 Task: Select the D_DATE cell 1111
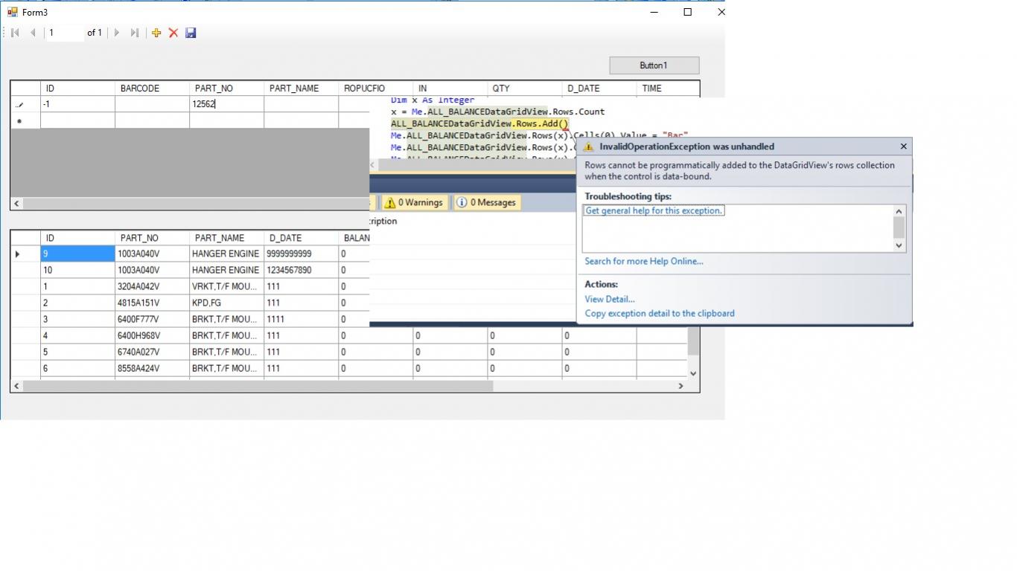(301, 319)
